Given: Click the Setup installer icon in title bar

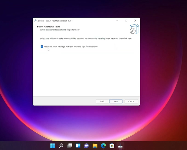Looking at the screenshot, I should tap(36, 21).
